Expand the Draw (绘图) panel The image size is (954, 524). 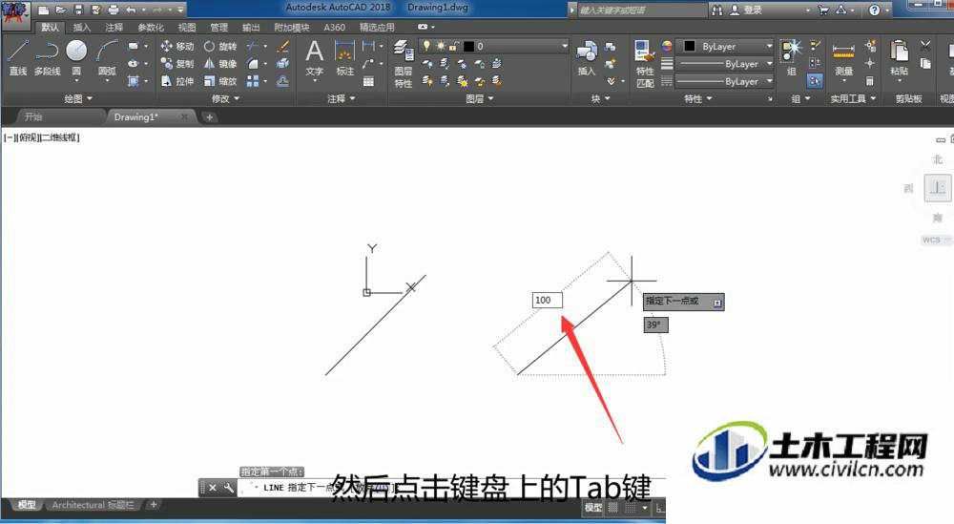click(x=78, y=98)
